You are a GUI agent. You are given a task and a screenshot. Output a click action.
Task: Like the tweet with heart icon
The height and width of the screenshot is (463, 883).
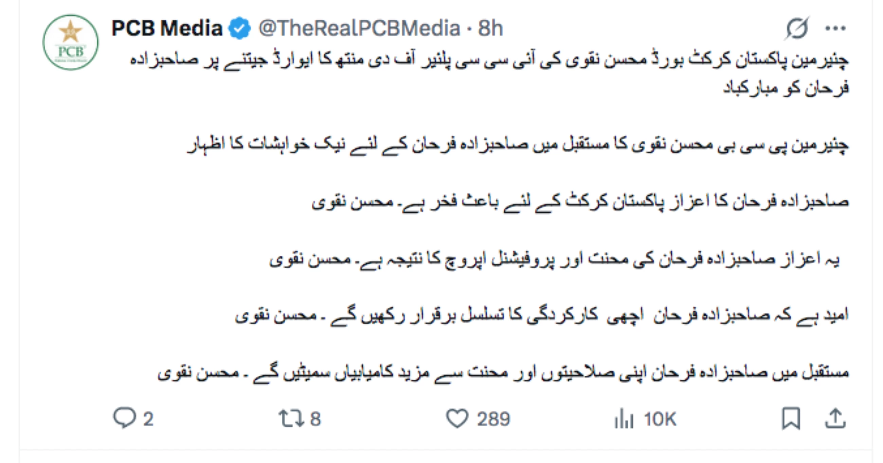click(457, 419)
